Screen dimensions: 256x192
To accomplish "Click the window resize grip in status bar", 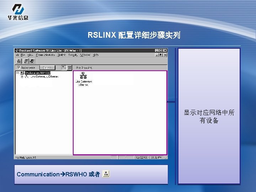I will point(166,158).
